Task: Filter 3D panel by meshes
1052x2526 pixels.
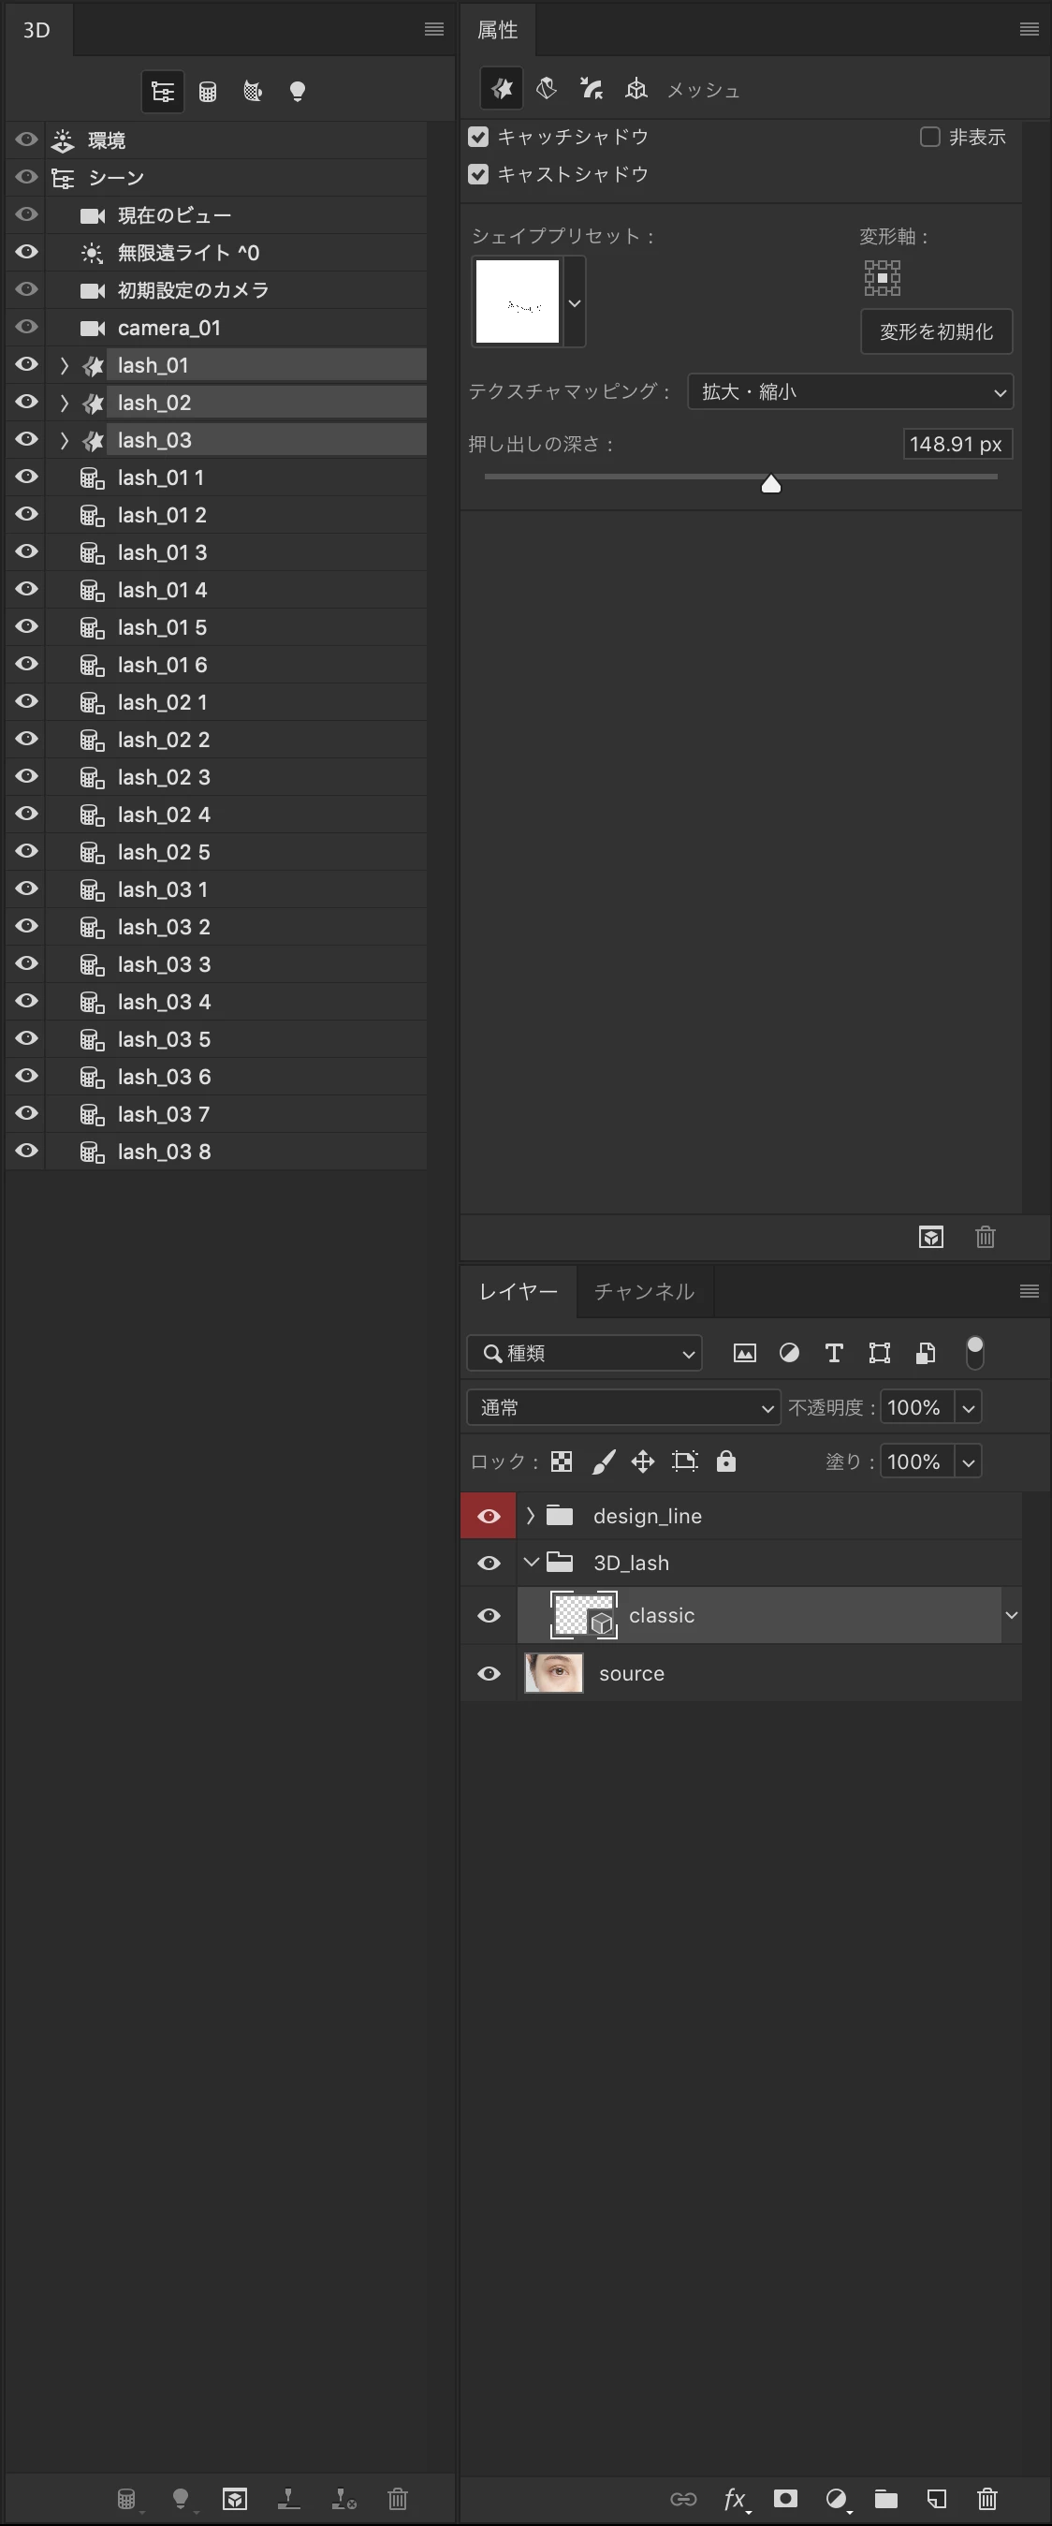Action: click(208, 92)
